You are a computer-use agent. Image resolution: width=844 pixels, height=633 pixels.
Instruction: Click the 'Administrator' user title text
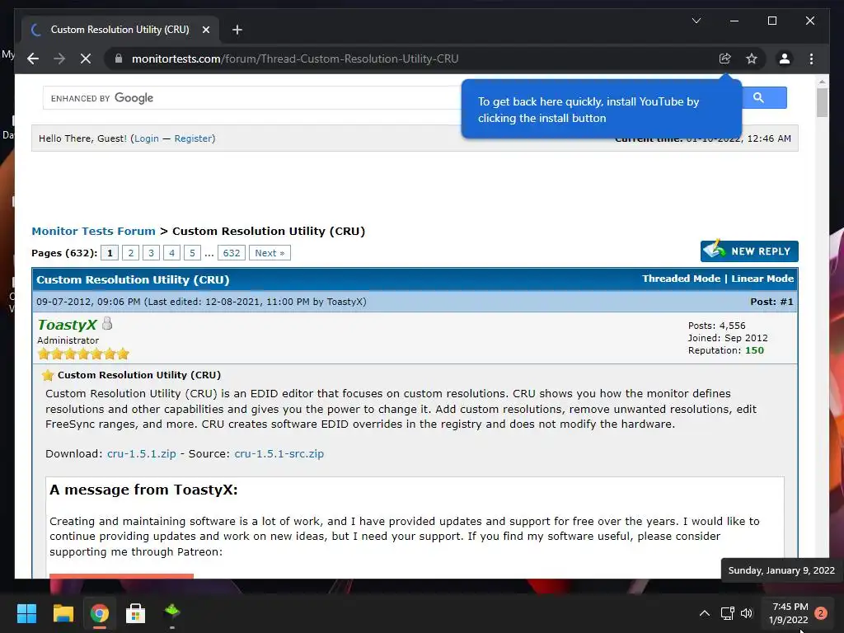68,340
